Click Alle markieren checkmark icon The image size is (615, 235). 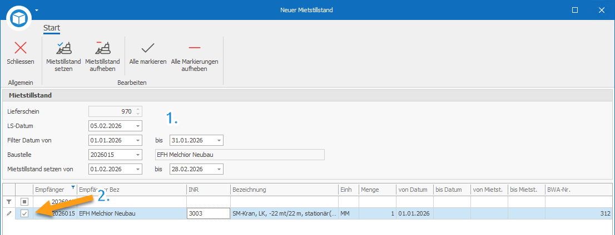tap(148, 48)
